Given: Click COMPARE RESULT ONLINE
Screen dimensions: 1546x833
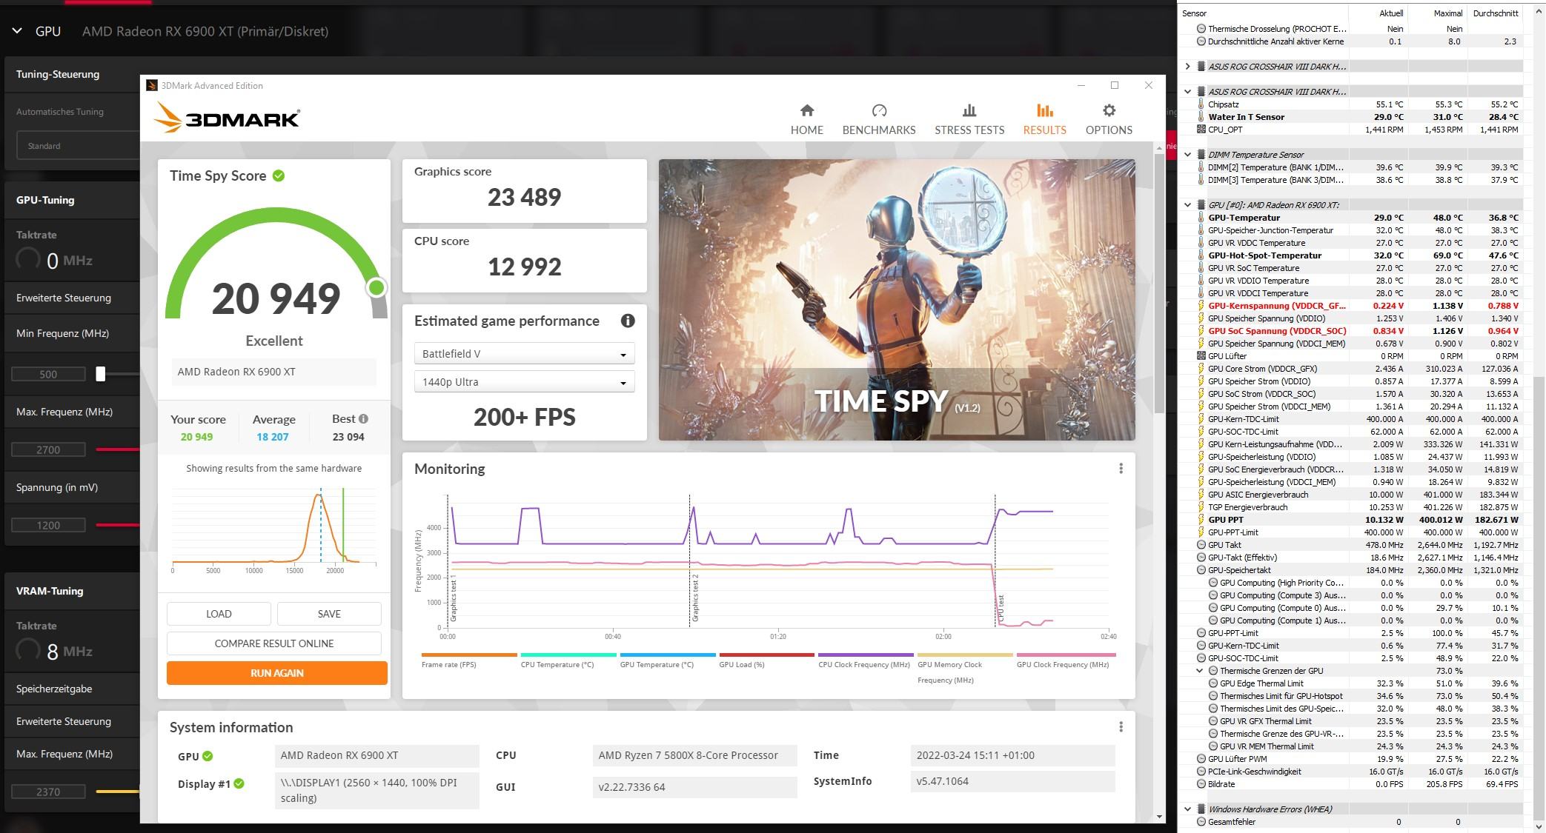Looking at the screenshot, I should [274, 643].
